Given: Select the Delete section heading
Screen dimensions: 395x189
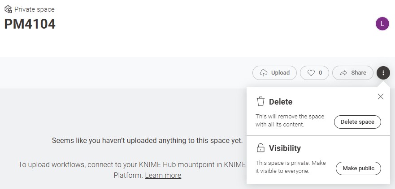Looking at the screenshot, I should click(x=280, y=102).
